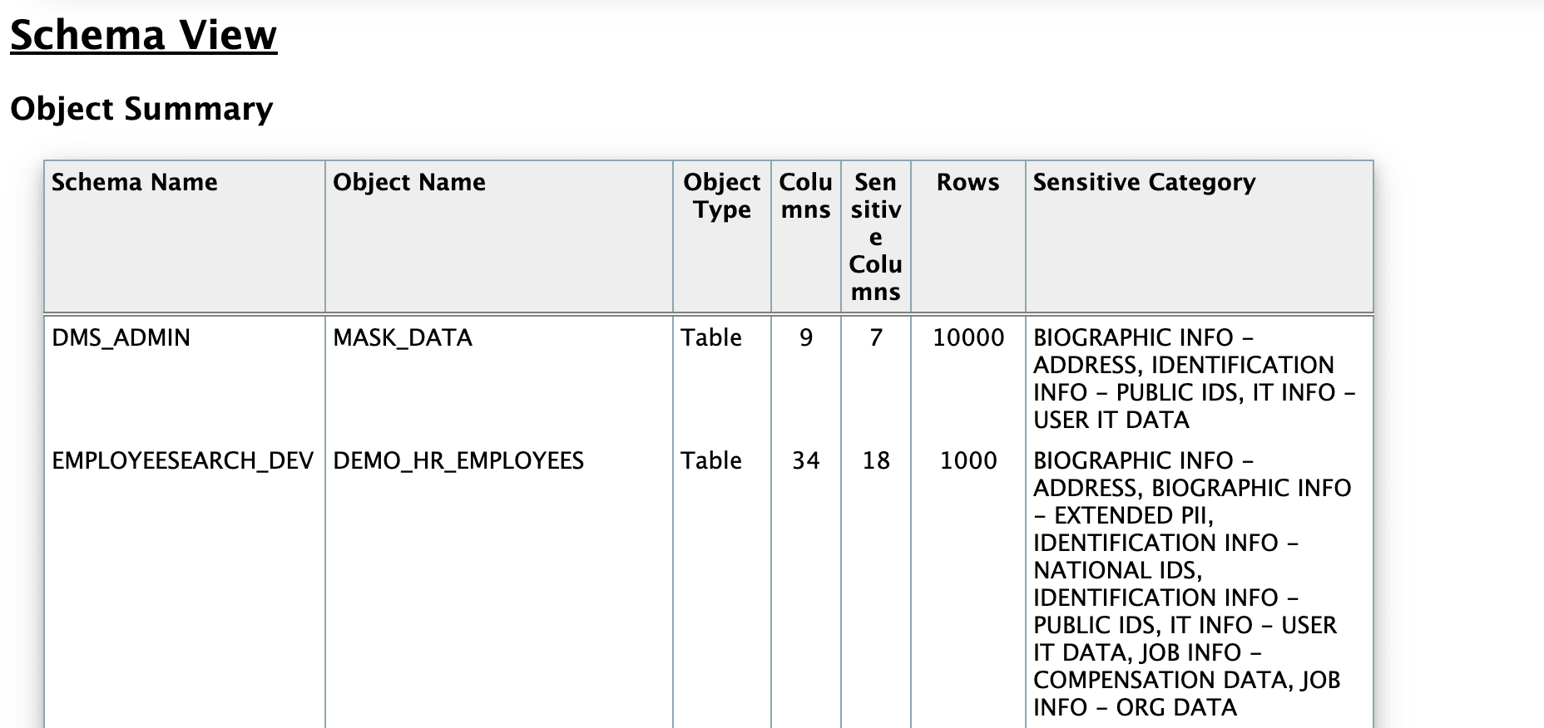Image resolution: width=1544 pixels, height=728 pixels.
Task: Click the 10000 row count cell
Action: pyautogui.click(x=968, y=337)
